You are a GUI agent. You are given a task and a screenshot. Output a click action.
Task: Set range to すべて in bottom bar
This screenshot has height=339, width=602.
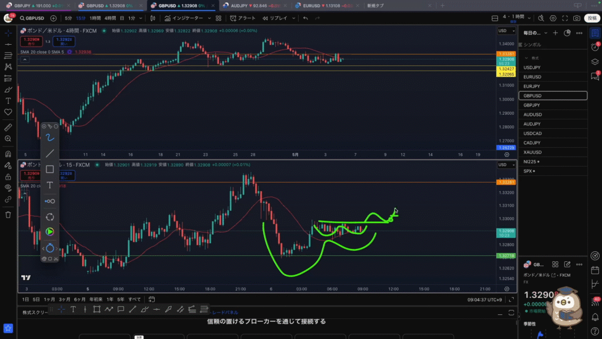tap(135, 300)
